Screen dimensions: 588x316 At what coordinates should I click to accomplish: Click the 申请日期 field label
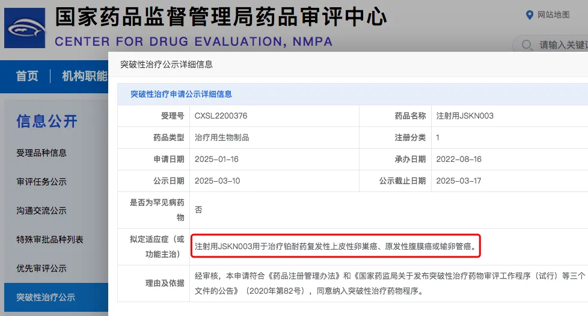click(x=169, y=159)
